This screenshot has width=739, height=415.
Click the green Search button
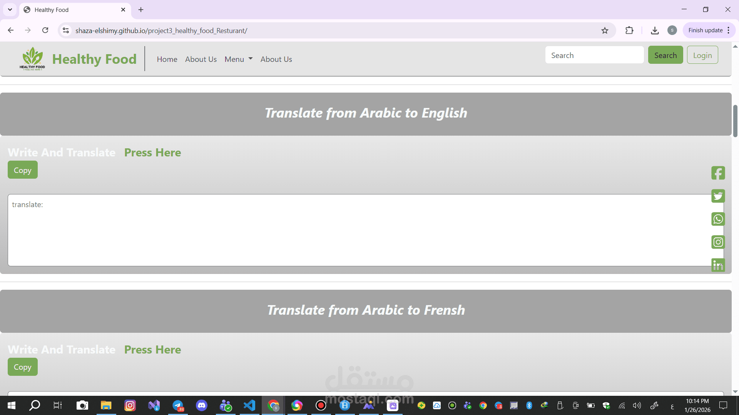coord(665,55)
